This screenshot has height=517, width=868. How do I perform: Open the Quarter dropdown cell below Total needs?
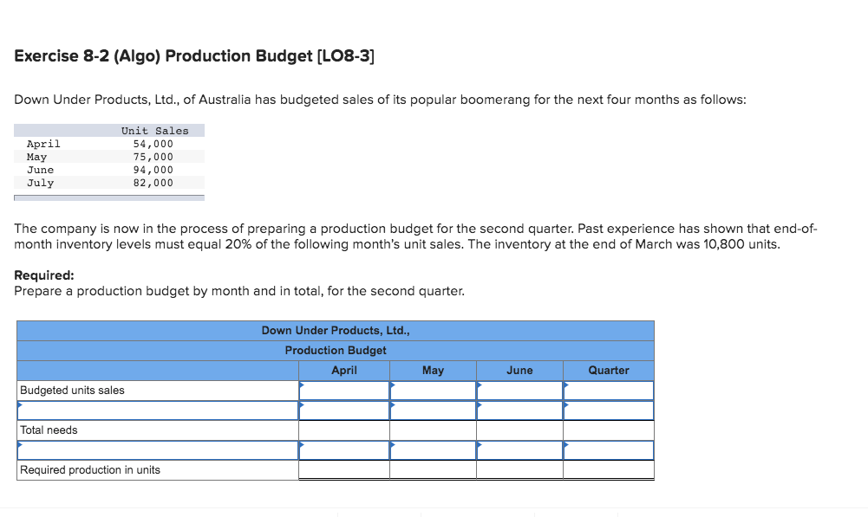click(x=609, y=449)
